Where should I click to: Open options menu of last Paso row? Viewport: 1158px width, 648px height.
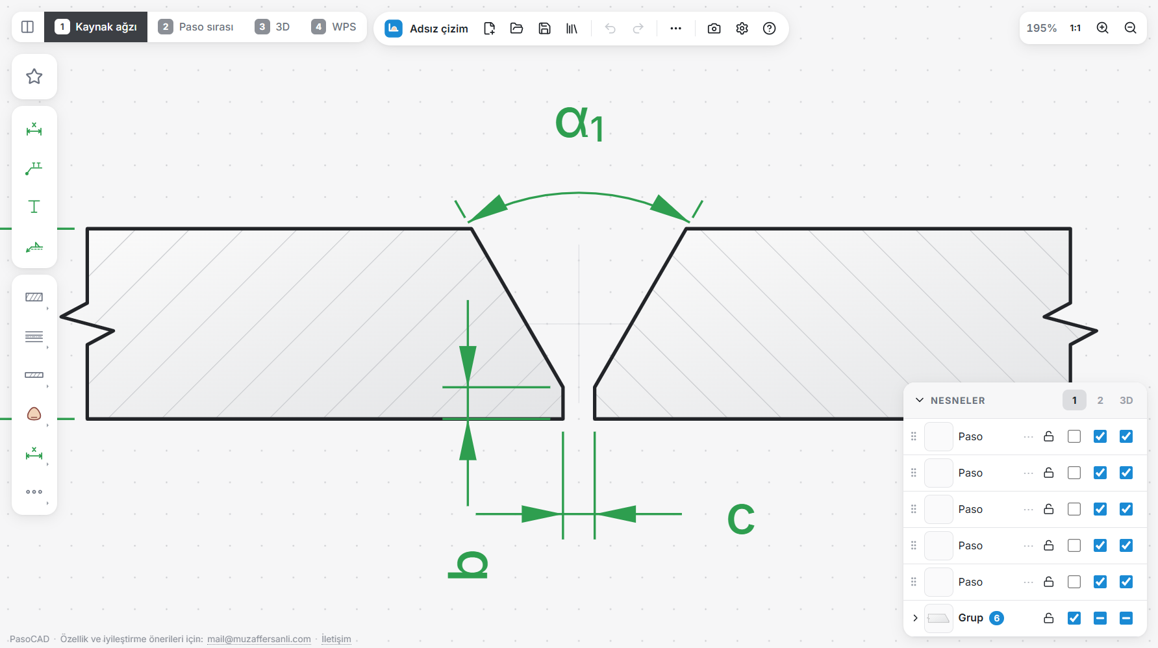(x=1028, y=582)
